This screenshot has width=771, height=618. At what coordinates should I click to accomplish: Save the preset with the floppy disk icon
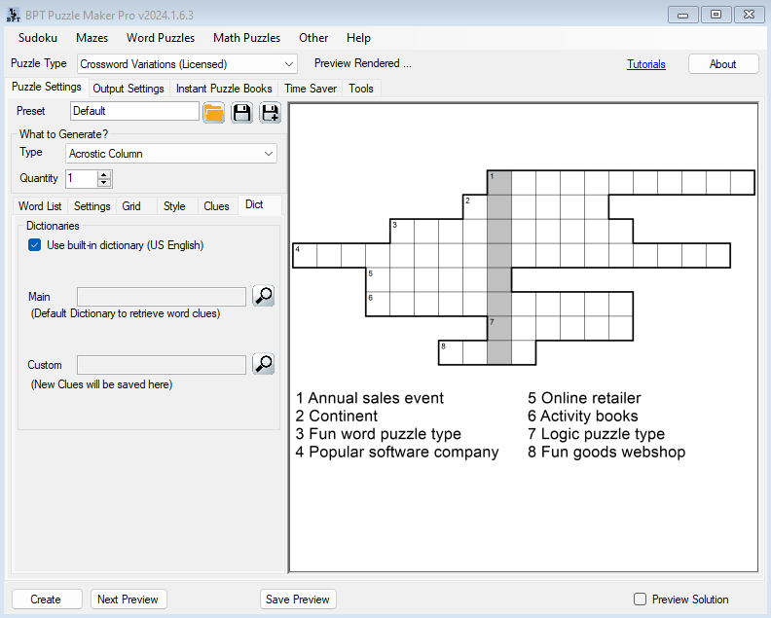point(241,112)
